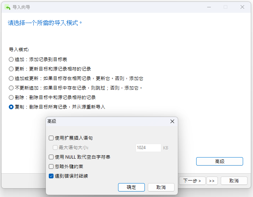Click the KB unit label

click(165, 148)
